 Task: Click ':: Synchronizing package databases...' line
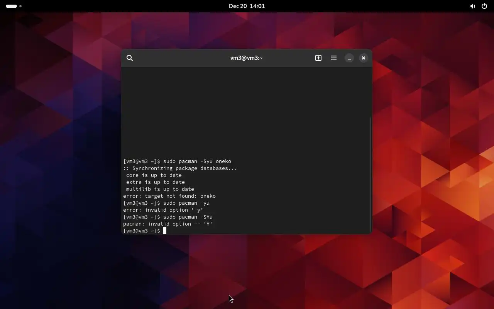point(180,168)
